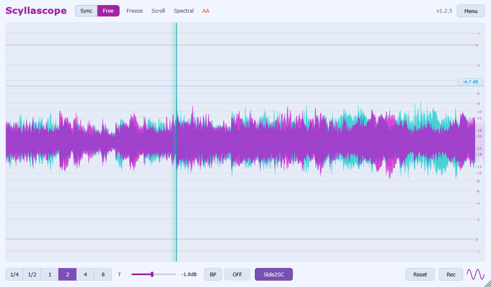
Task: Select time window 4
Action: tap(85, 274)
